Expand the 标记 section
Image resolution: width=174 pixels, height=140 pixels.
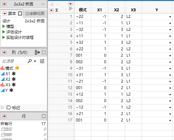tap(3, 108)
